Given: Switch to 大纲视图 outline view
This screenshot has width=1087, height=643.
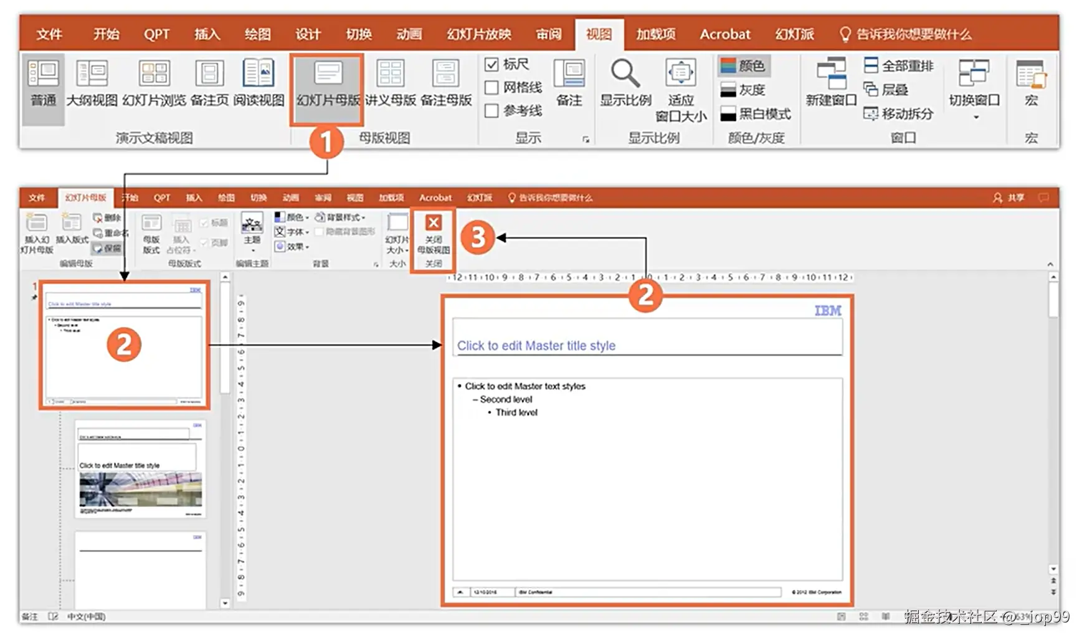Looking at the screenshot, I should pos(92,83).
